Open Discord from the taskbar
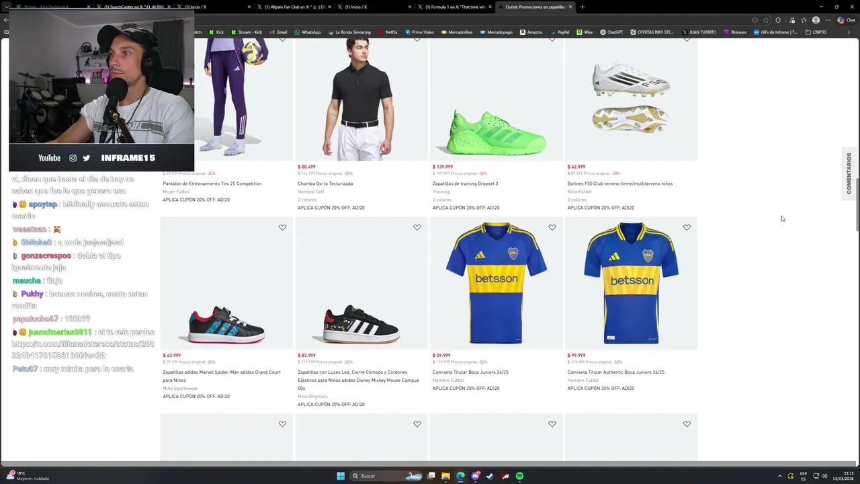The image size is (860, 484). click(x=475, y=476)
